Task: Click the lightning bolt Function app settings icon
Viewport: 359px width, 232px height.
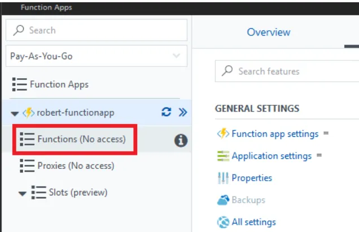Action: click(223, 134)
